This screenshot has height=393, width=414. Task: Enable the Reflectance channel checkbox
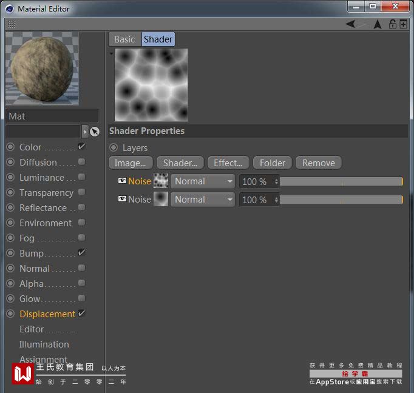point(81,207)
